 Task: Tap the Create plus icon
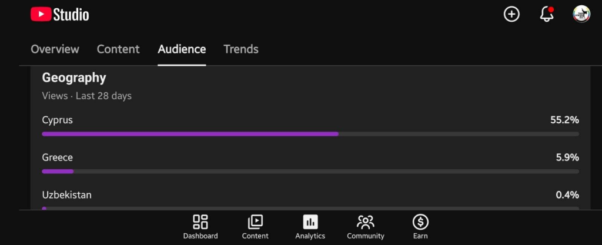coord(511,15)
